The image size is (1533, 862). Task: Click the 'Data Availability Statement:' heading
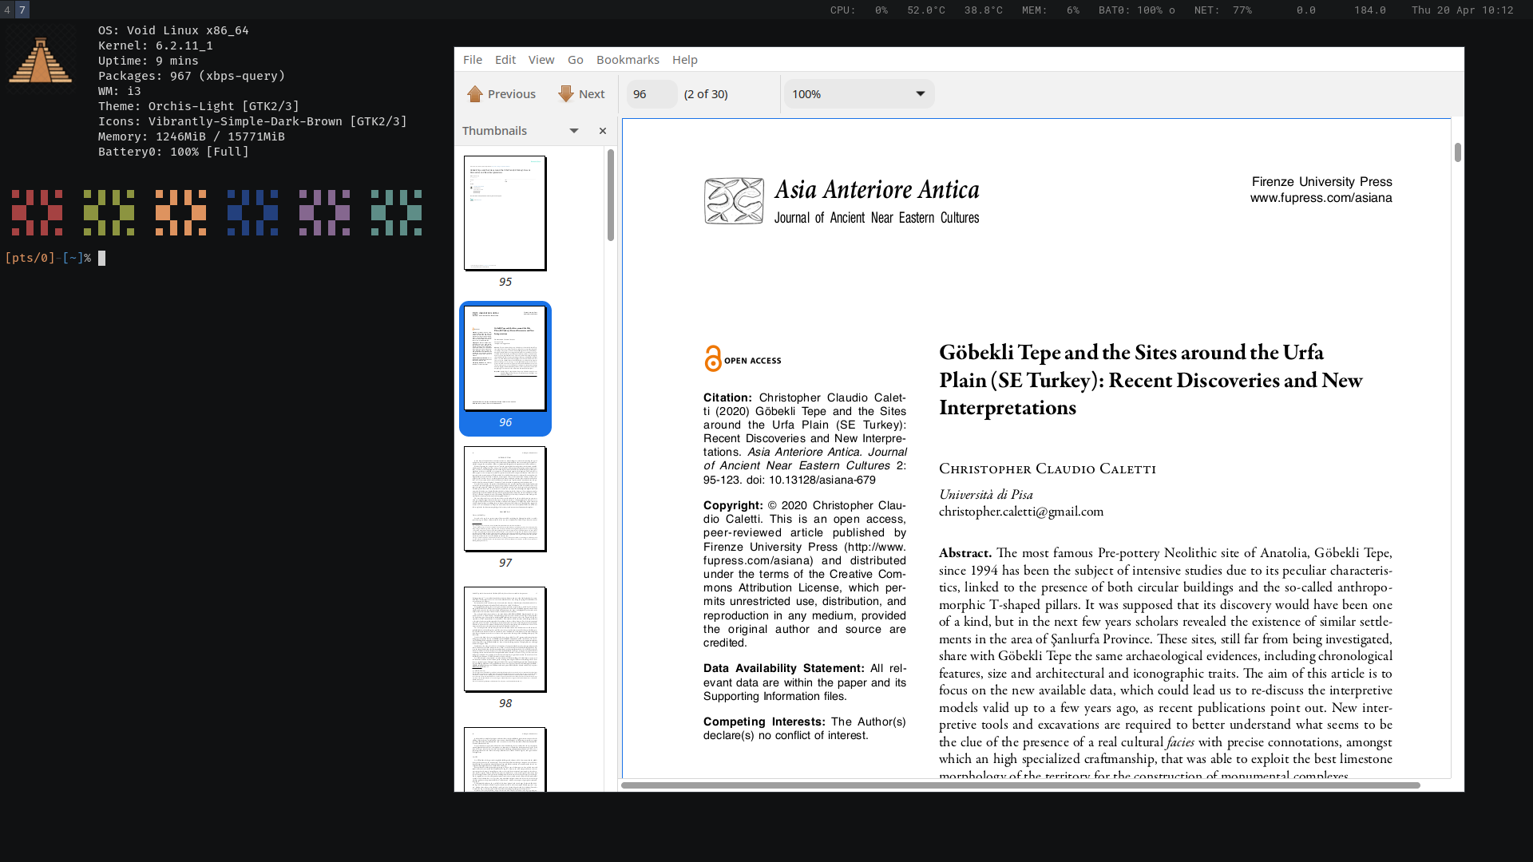(783, 668)
